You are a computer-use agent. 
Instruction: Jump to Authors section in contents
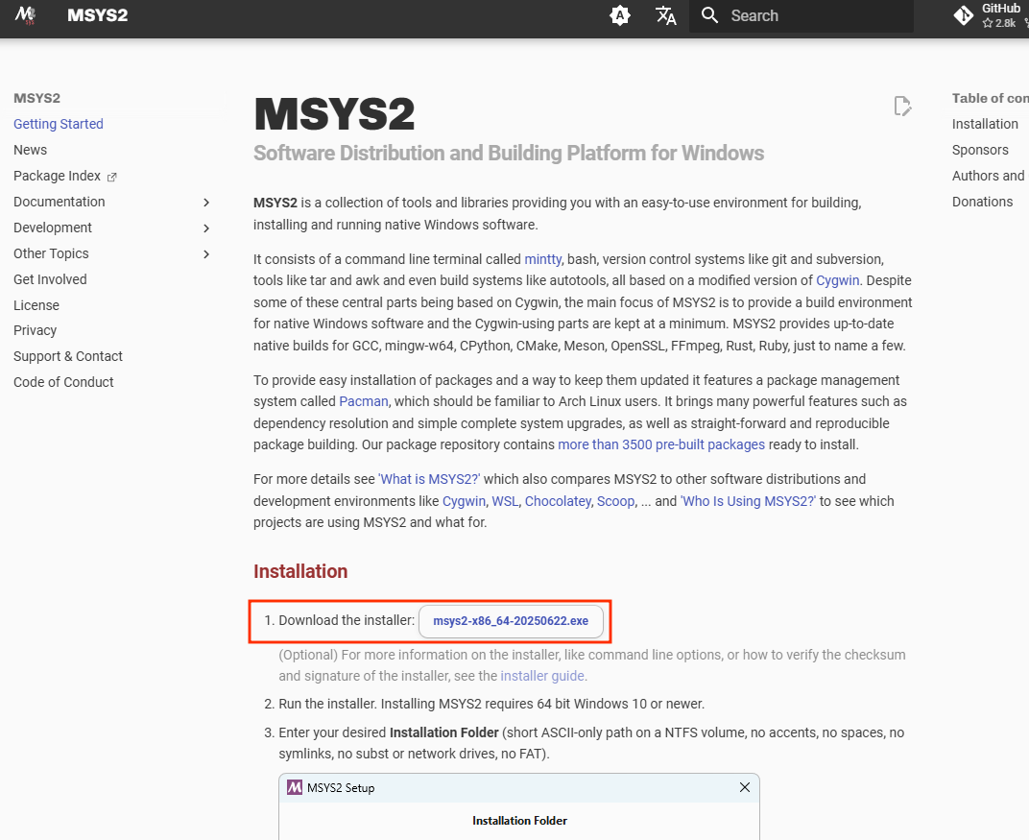click(990, 176)
